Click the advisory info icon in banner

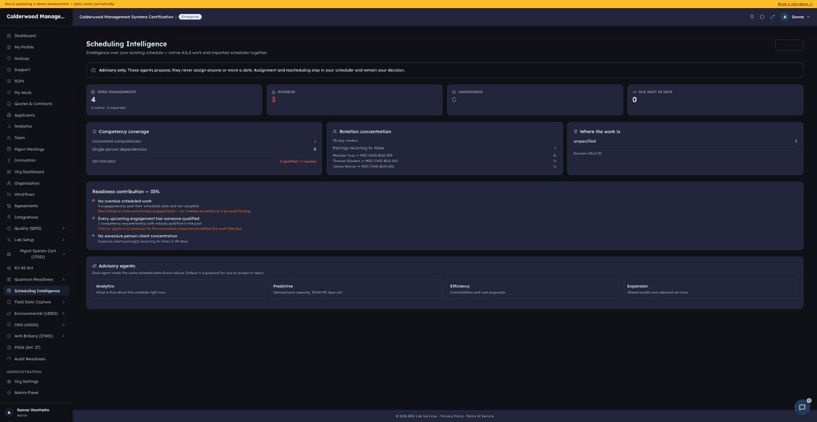coord(93,70)
